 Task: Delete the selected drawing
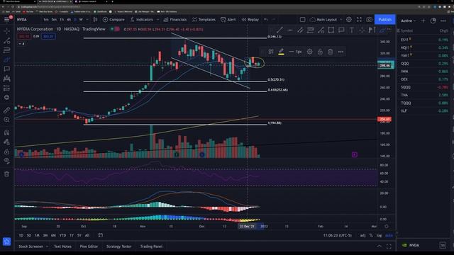coord(330,52)
